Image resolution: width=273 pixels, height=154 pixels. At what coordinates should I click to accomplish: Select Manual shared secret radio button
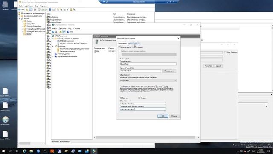[x=121, y=98]
